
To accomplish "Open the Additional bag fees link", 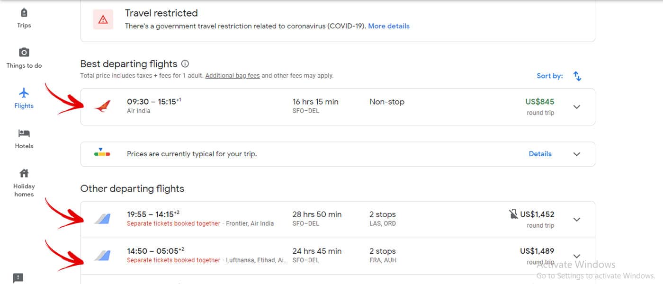I will click(x=233, y=76).
